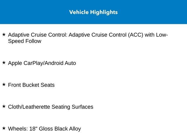Click the word "Low-" ending the first line

tap(162, 35)
